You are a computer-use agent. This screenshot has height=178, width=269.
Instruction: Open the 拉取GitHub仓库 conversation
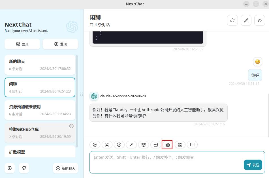pos(40,133)
